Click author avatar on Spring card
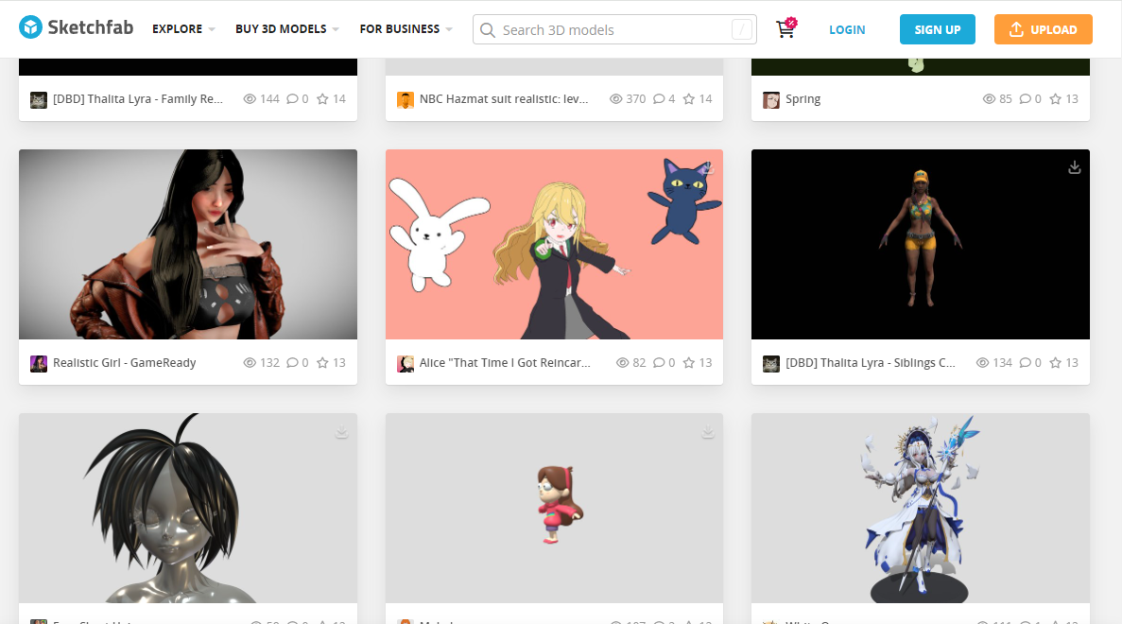The height and width of the screenshot is (624, 1122). pos(770,99)
